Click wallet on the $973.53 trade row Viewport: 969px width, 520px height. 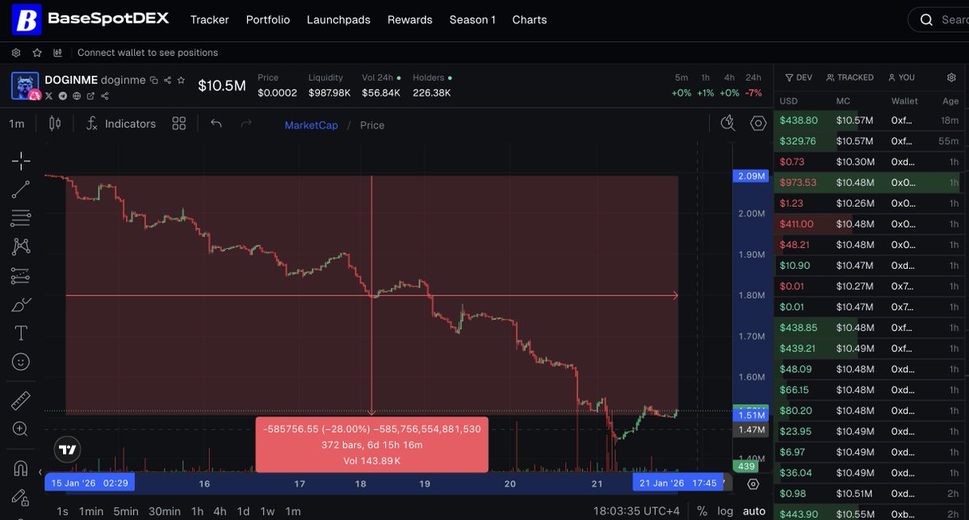pyautogui.click(x=904, y=182)
